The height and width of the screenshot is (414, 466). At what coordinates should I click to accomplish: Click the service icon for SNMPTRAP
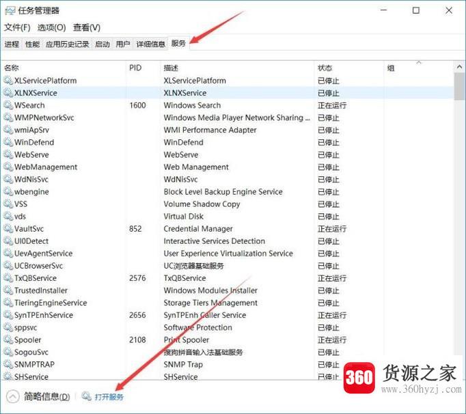[8, 364]
